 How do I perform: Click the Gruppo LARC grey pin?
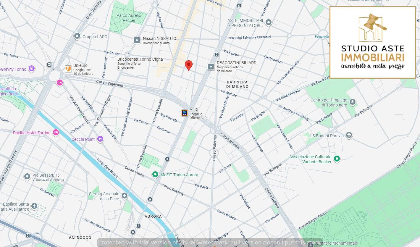click(77, 36)
